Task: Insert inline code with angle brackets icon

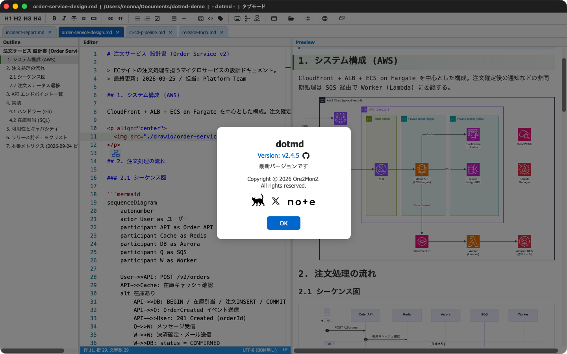Action: pos(211,18)
